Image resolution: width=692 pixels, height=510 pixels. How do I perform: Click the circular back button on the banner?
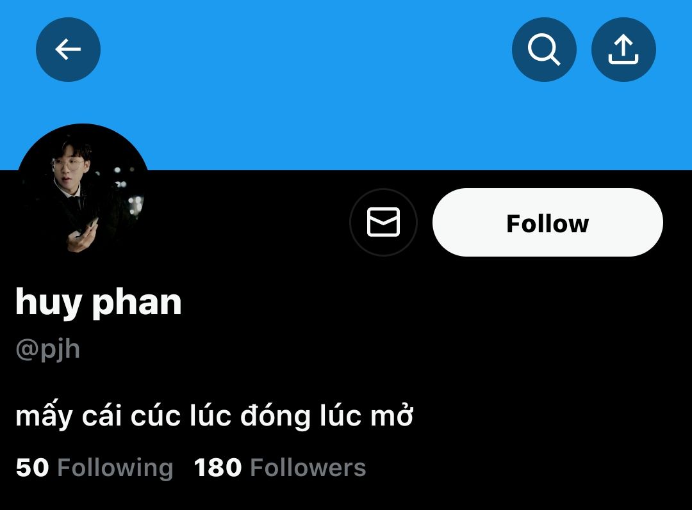[68, 49]
